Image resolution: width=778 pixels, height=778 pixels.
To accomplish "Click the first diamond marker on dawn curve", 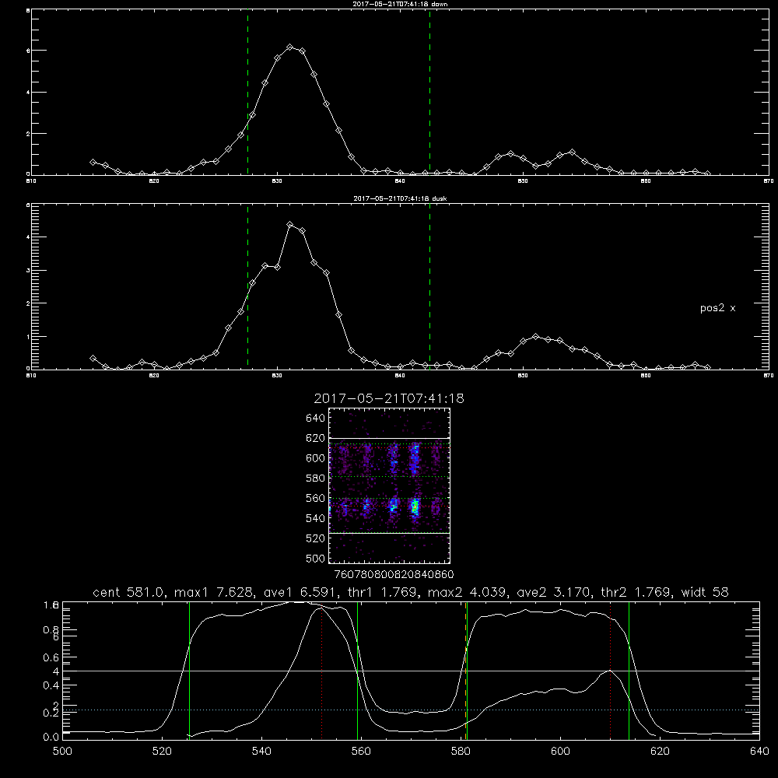I will point(93,162).
